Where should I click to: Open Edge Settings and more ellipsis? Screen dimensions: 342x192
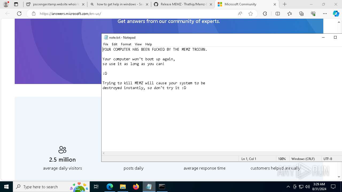coord(325,14)
